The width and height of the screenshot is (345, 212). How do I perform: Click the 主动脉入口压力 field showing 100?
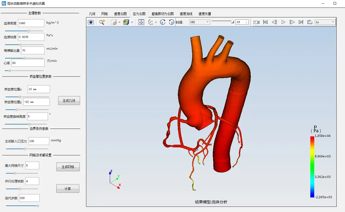coord(39,141)
